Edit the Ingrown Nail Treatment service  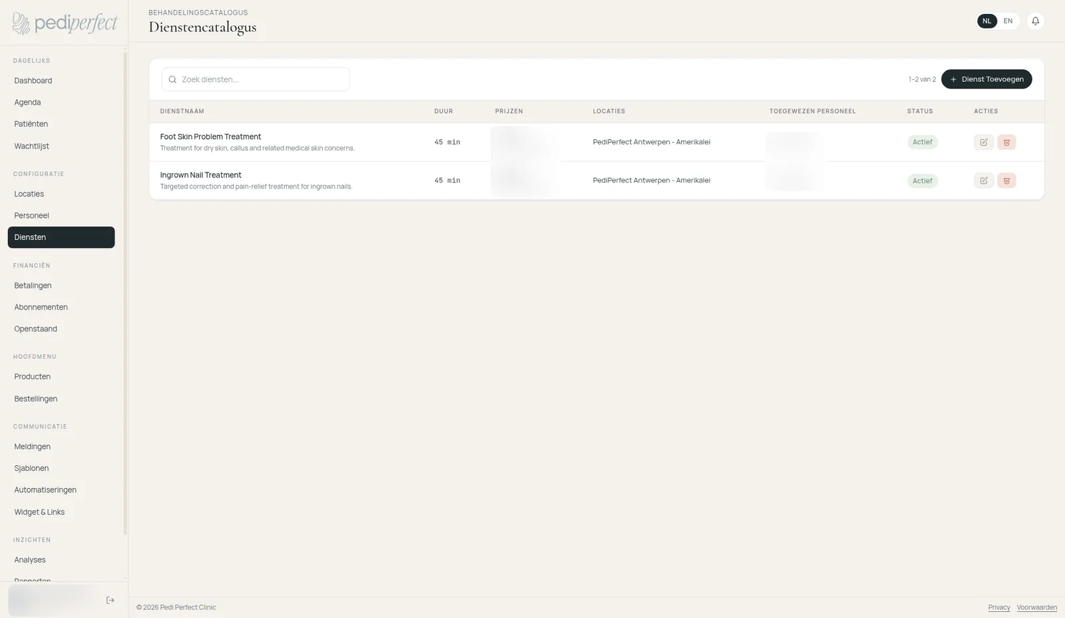coord(983,180)
